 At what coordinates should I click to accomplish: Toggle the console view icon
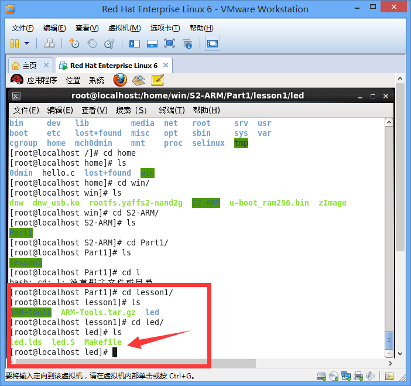213,43
